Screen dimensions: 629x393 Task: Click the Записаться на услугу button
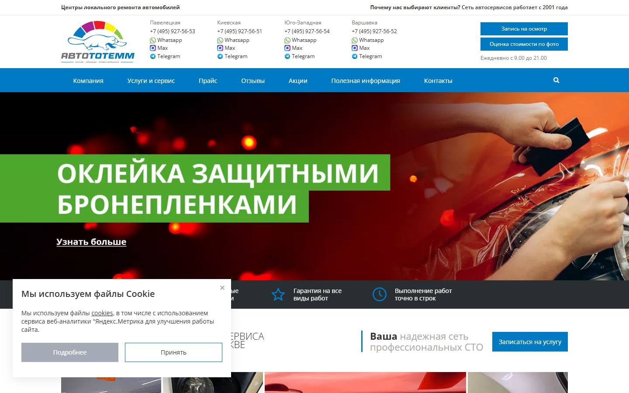pos(530,341)
